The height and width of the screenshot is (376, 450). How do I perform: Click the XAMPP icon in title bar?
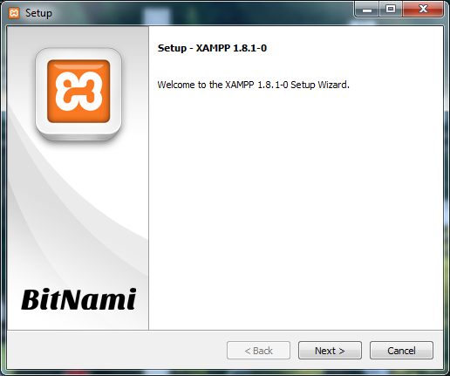(14, 13)
